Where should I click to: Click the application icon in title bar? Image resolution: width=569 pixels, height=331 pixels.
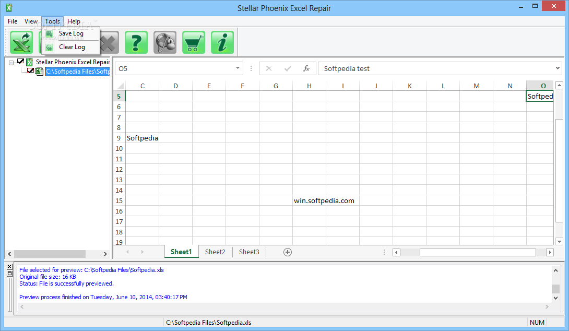[x=9, y=8]
